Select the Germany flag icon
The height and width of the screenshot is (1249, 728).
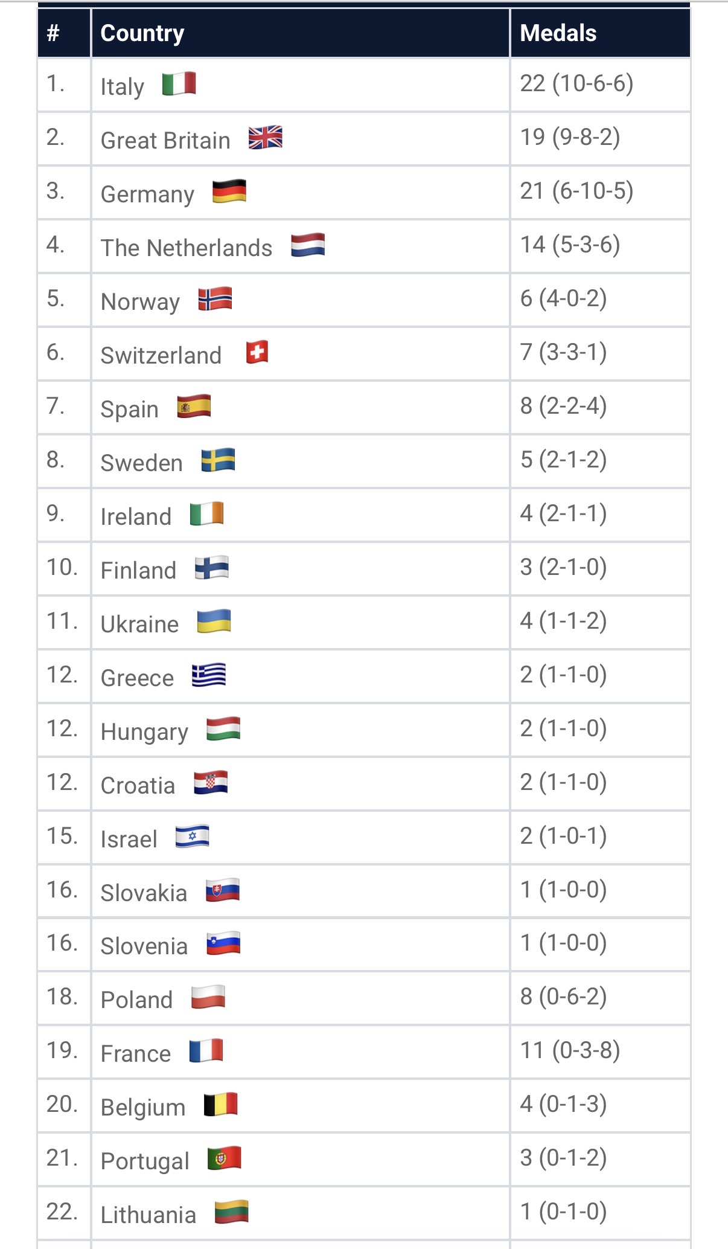coord(229,191)
